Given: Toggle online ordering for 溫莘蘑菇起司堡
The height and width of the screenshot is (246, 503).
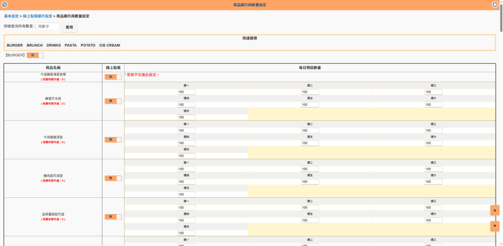Looking at the screenshot, I should tap(113, 217).
